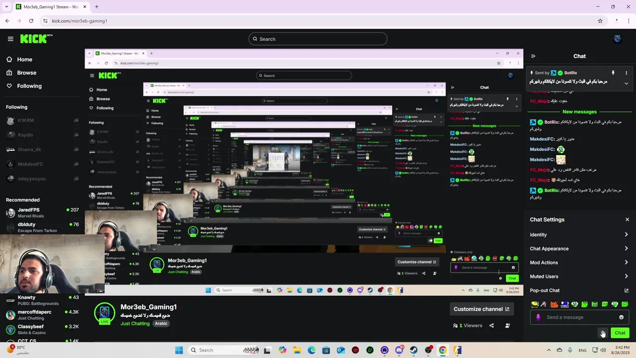Open followed channel Shams_4k
Image resolution: width=636 pixels, height=358 pixels.
point(42,149)
